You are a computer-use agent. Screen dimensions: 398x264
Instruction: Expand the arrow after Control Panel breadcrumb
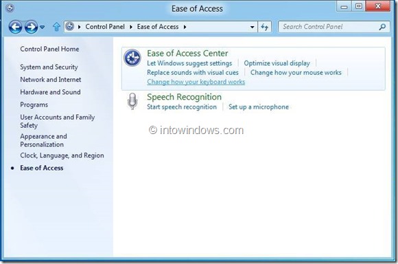131,27
